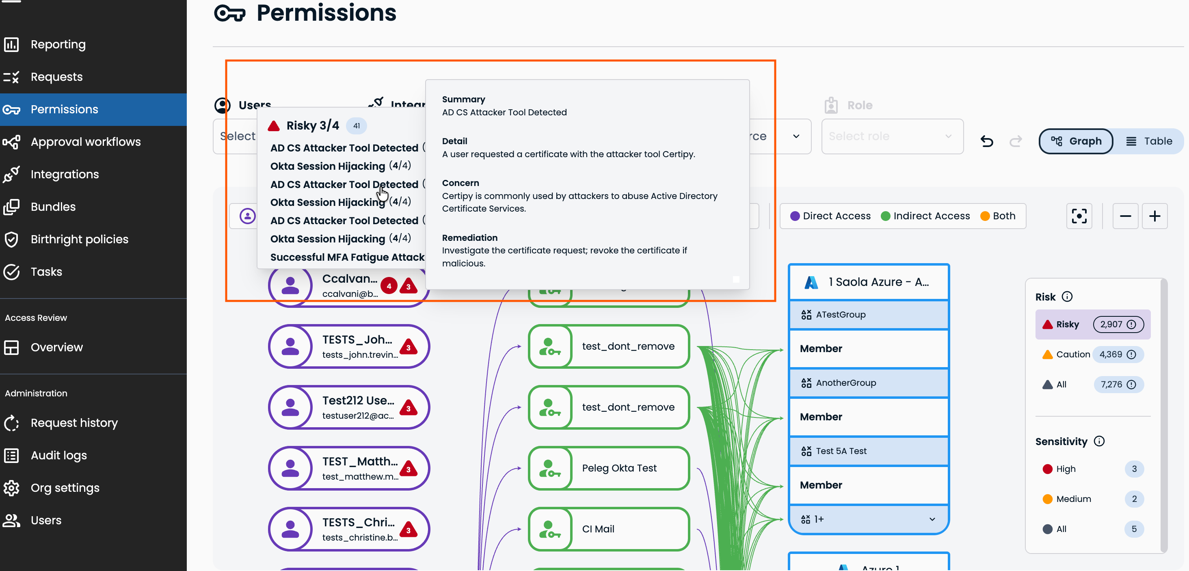Click Successful MFA Fatigue Attack entry
The width and height of the screenshot is (1189, 571).
pos(347,257)
